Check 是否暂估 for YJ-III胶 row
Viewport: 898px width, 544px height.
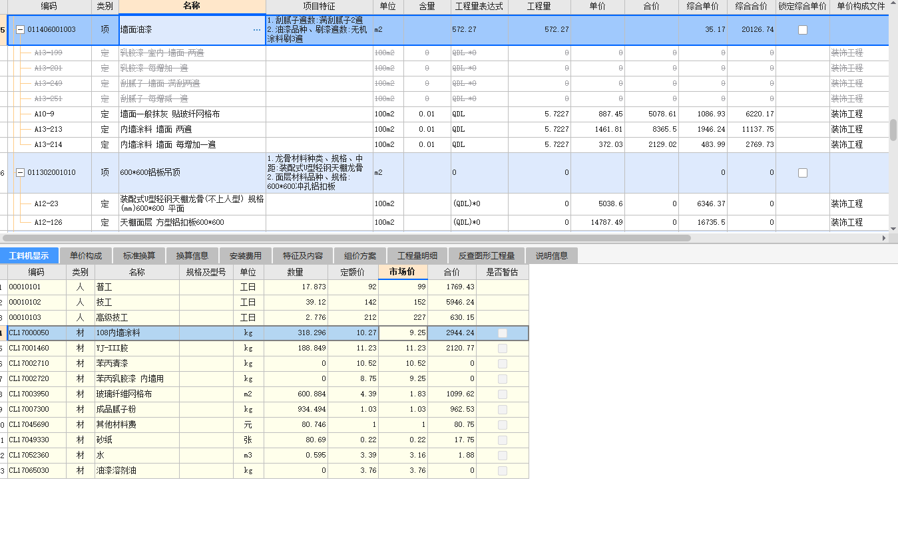click(503, 348)
